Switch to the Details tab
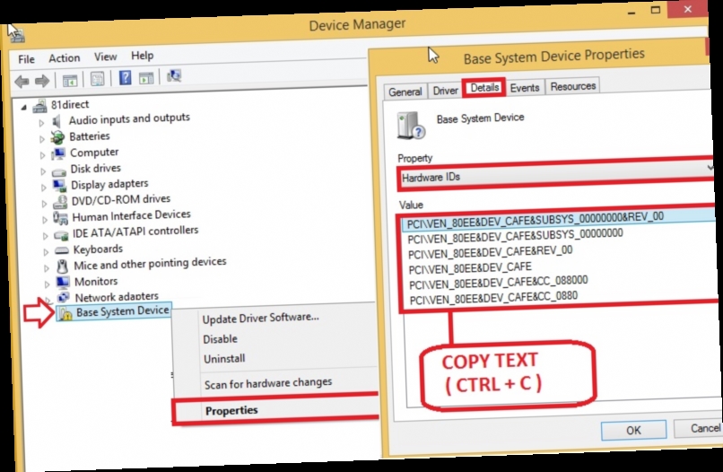This screenshot has height=472, width=723. 484,88
